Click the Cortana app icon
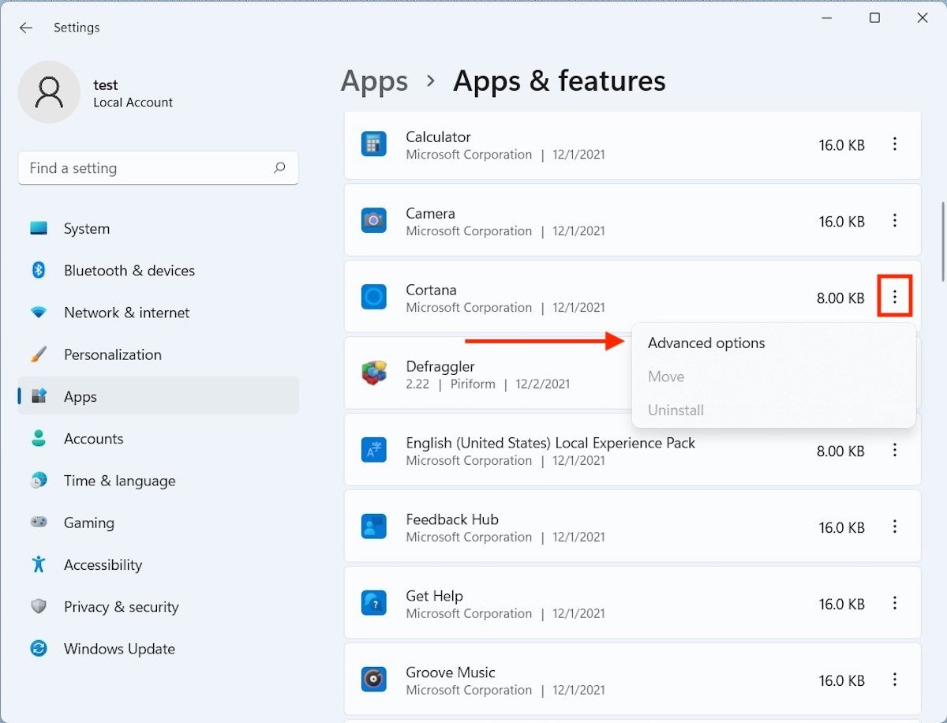The width and height of the screenshot is (947, 723). tap(373, 298)
